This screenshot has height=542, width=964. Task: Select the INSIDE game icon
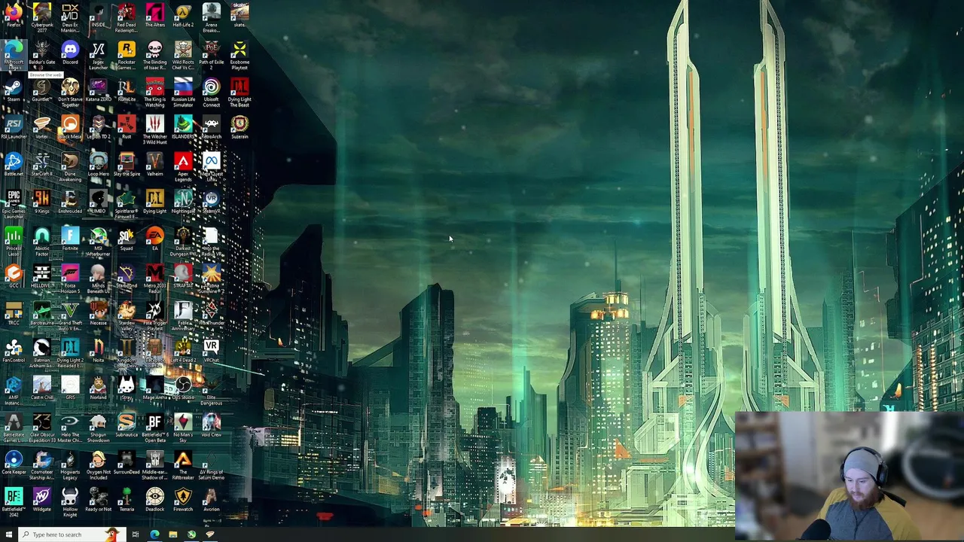pos(98,15)
